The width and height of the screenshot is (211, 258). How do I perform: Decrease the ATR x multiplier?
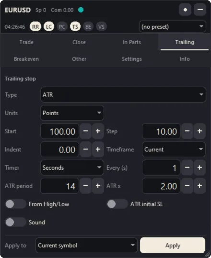[187, 186]
